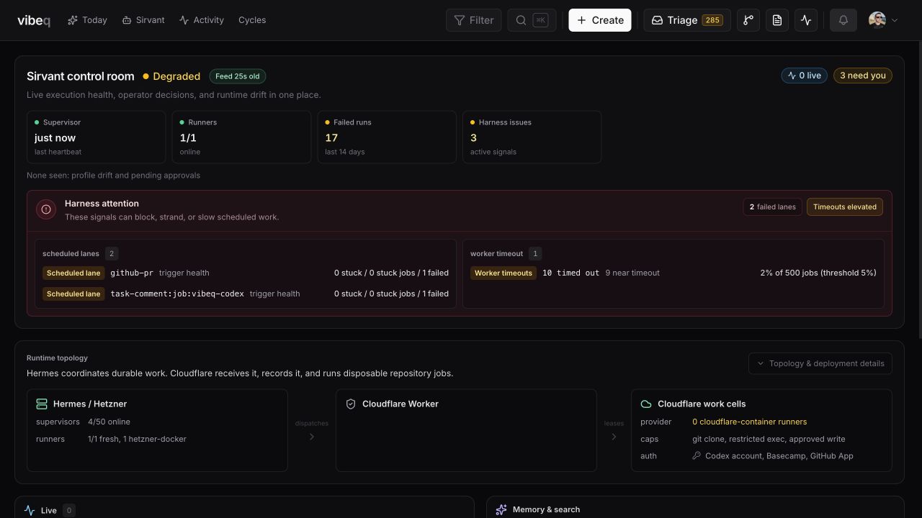Open the Activity nav item
The image size is (922, 518).
[x=202, y=20]
